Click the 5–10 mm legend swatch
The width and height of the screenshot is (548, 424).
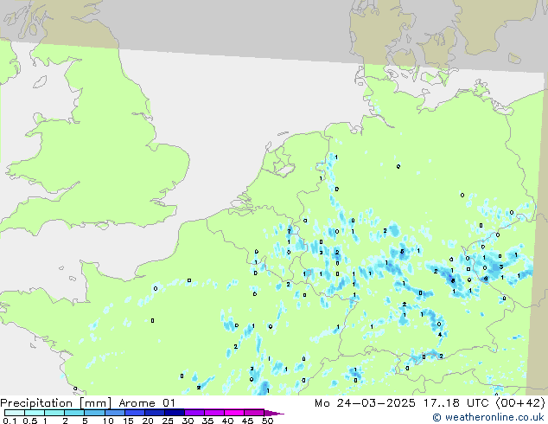pyautogui.click(x=95, y=413)
